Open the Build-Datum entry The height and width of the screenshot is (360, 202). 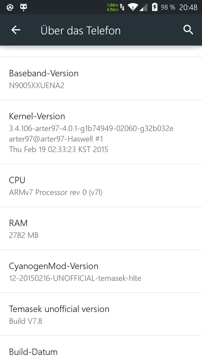click(x=101, y=348)
